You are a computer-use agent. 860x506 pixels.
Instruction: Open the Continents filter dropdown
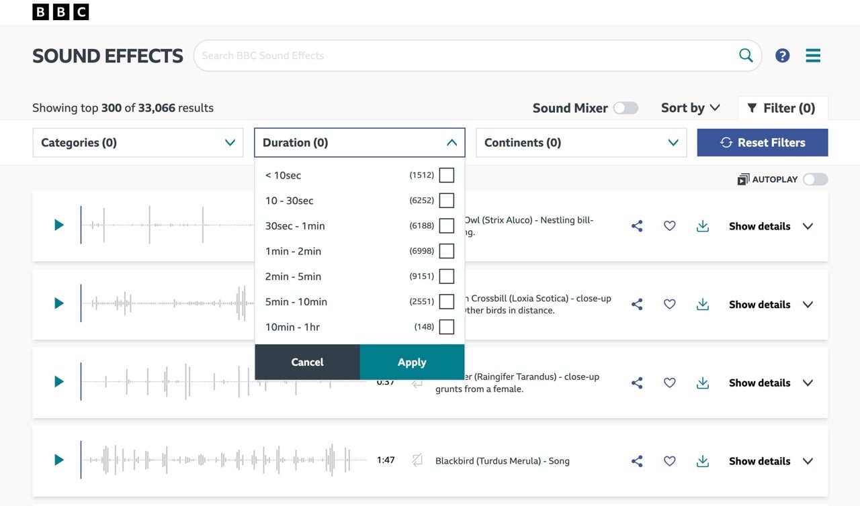pos(580,142)
